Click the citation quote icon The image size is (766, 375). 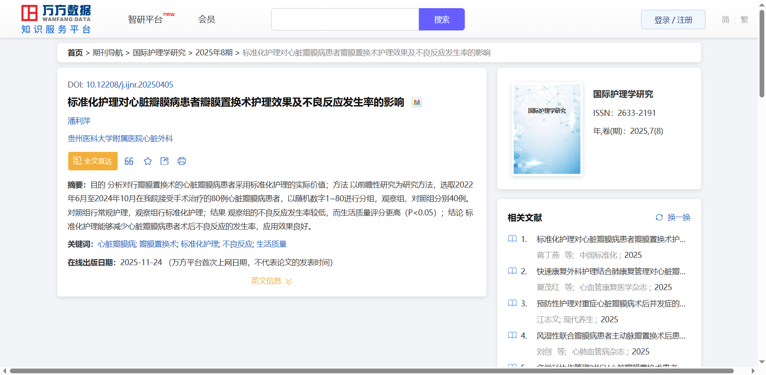click(x=129, y=161)
